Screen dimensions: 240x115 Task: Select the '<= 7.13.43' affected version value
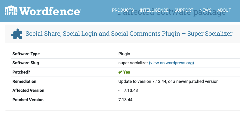pos(128,90)
